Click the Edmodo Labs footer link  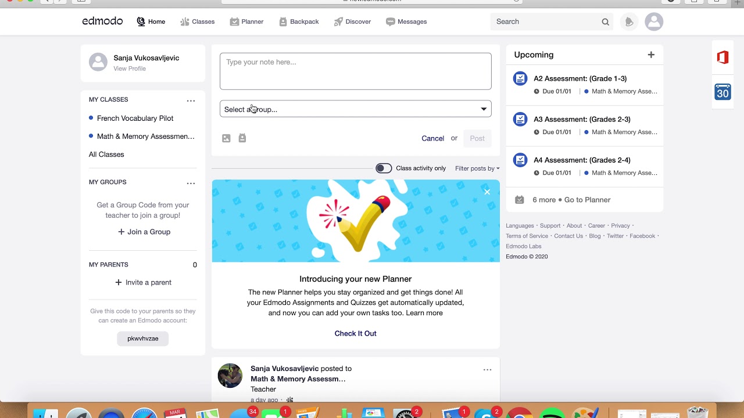coord(524,246)
